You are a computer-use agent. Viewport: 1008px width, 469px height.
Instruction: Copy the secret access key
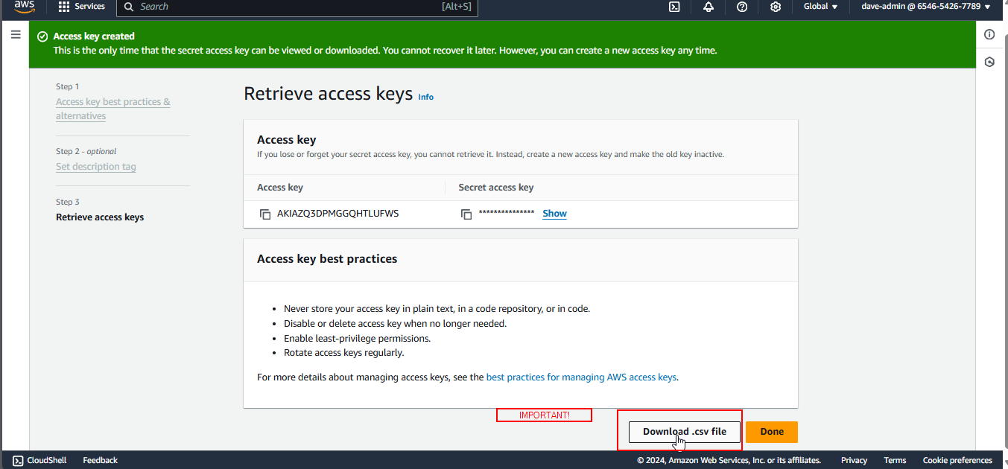pos(466,214)
